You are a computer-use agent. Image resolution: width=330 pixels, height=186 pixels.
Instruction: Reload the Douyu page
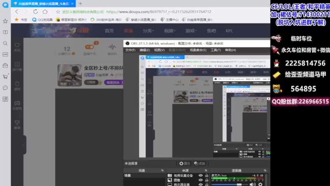[35, 12]
